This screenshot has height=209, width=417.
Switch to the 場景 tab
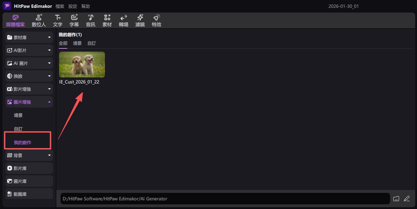click(x=78, y=43)
